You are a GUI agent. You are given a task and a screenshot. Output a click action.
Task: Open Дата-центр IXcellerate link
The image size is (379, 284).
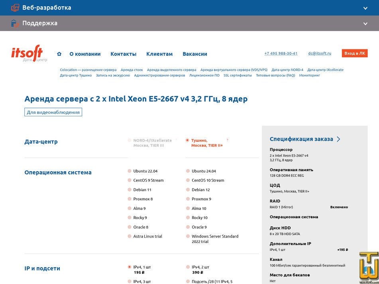325,70
